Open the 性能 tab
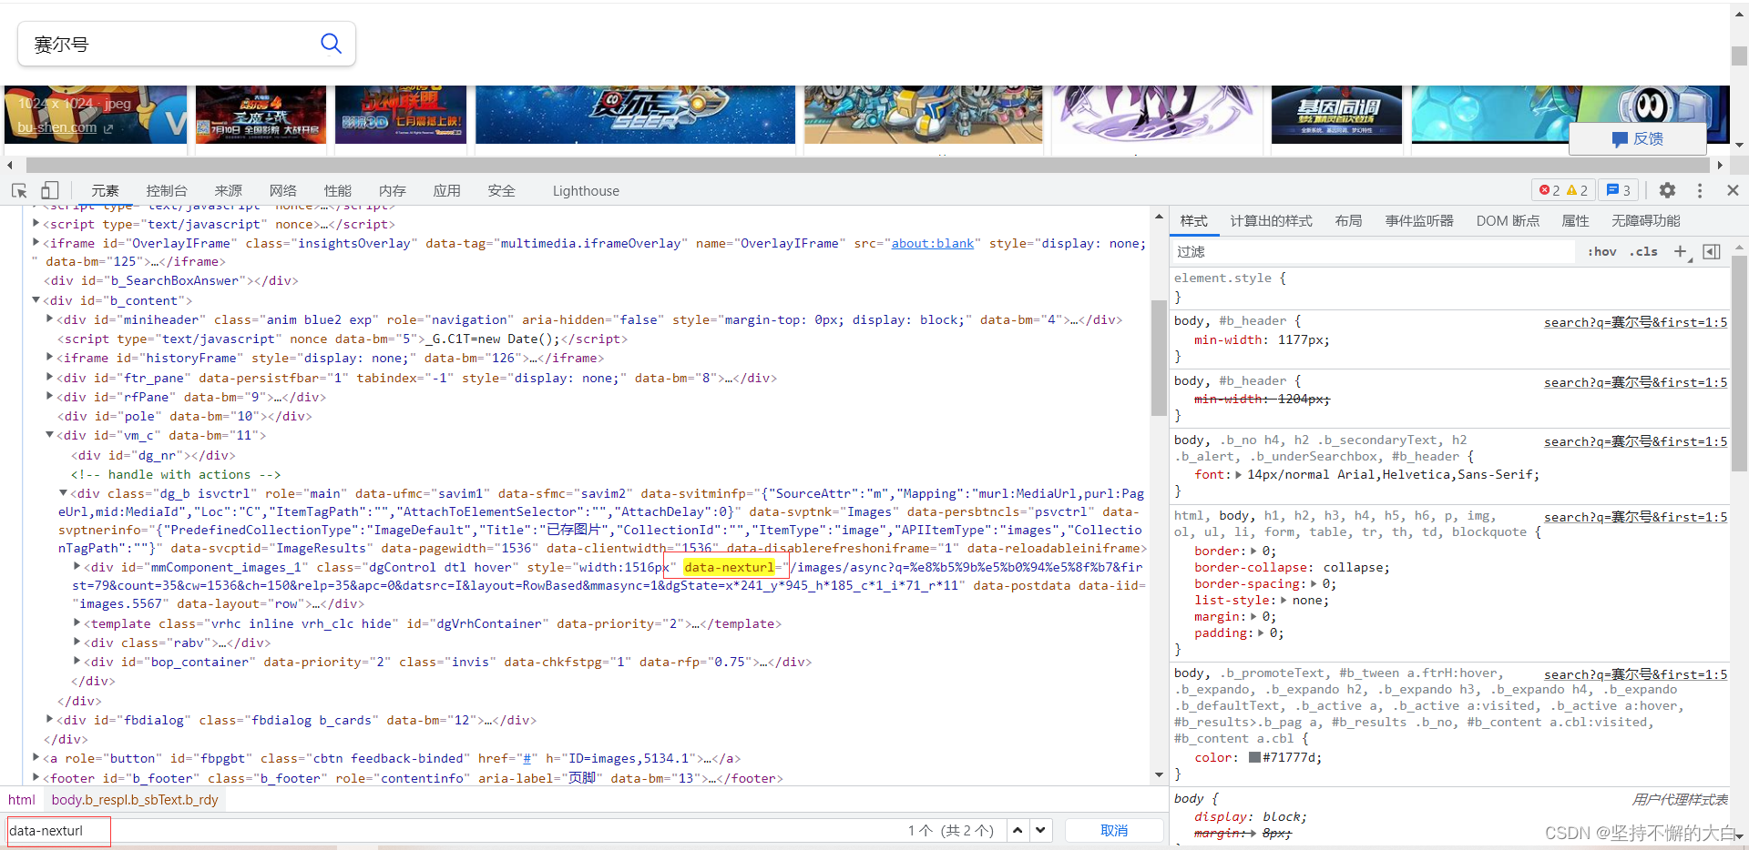 coord(338,190)
